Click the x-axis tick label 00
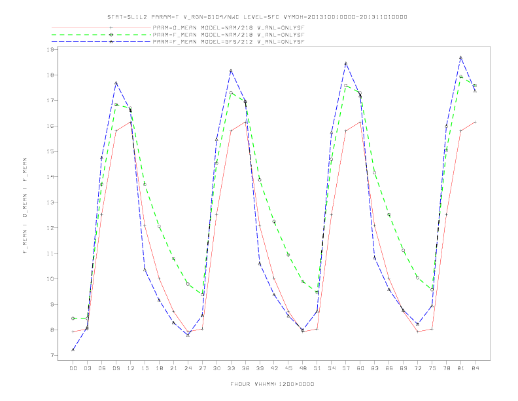Image resolution: width=518 pixels, height=401 pixels. tap(73, 368)
